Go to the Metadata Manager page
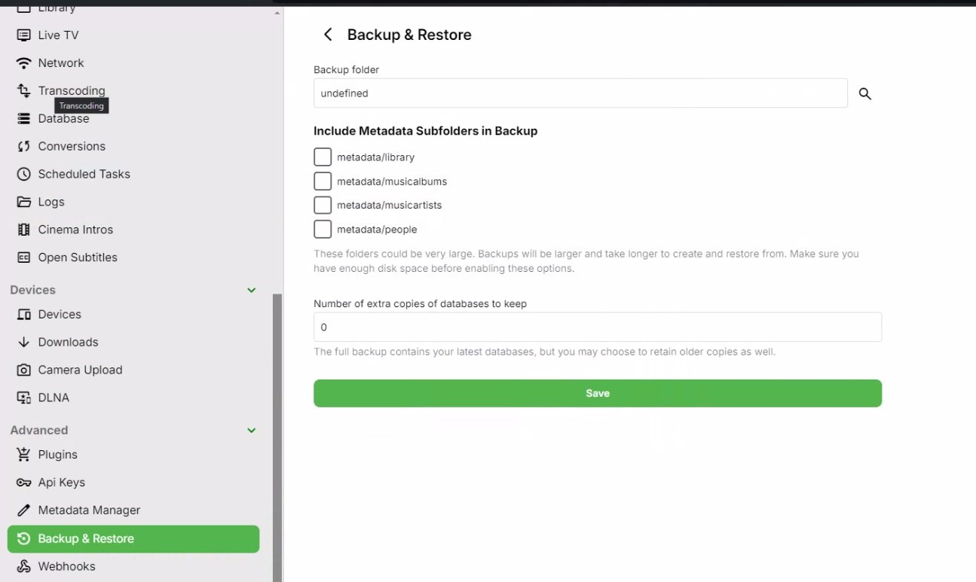Viewport: 976px width, 582px height. pos(89,510)
